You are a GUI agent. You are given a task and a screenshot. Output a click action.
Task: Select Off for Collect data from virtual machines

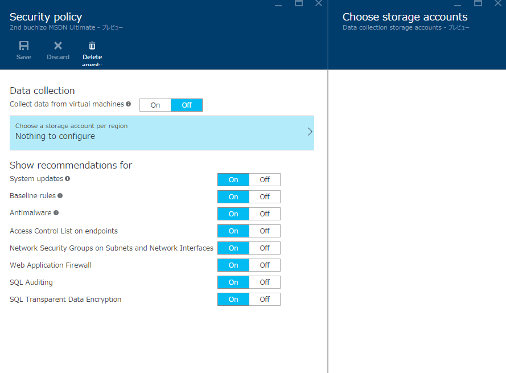(x=187, y=105)
